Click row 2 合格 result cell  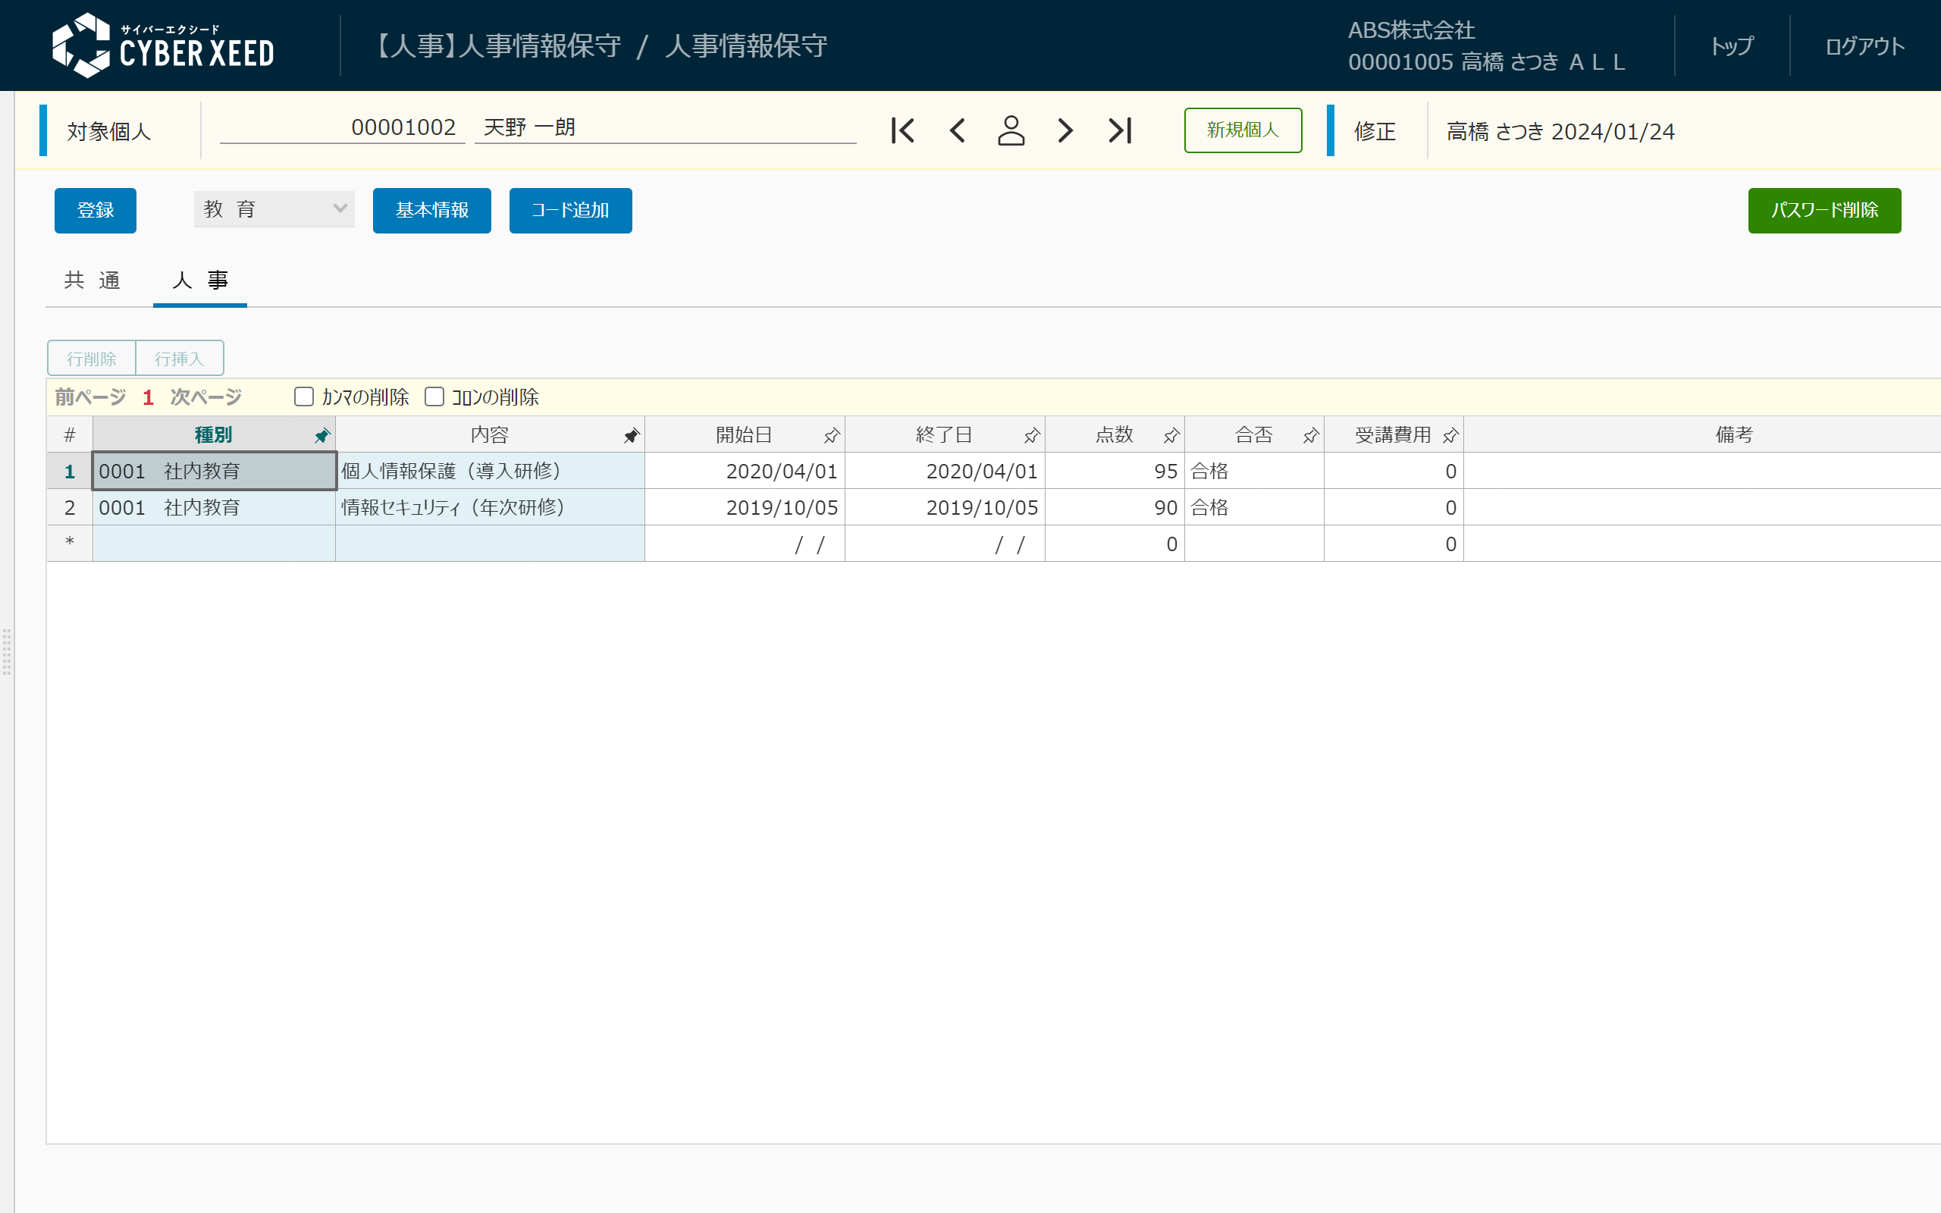(x=1254, y=508)
